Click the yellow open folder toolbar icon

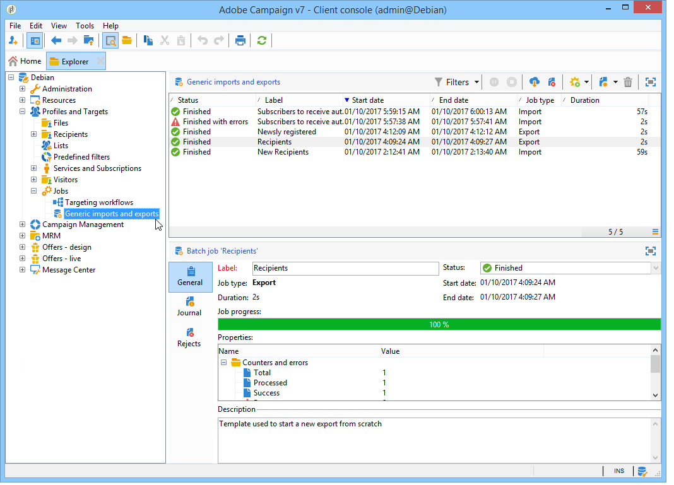click(127, 41)
